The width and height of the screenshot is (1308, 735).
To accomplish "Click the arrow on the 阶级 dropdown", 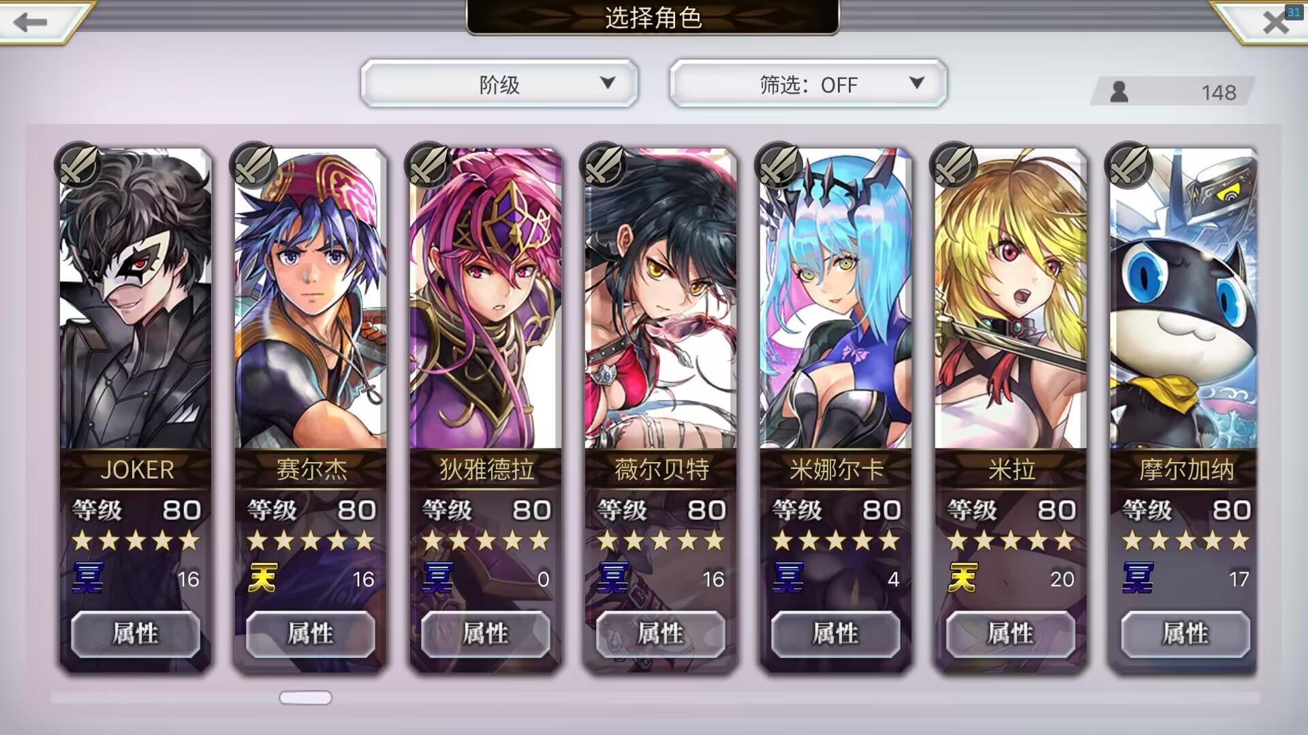I will click(x=608, y=83).
